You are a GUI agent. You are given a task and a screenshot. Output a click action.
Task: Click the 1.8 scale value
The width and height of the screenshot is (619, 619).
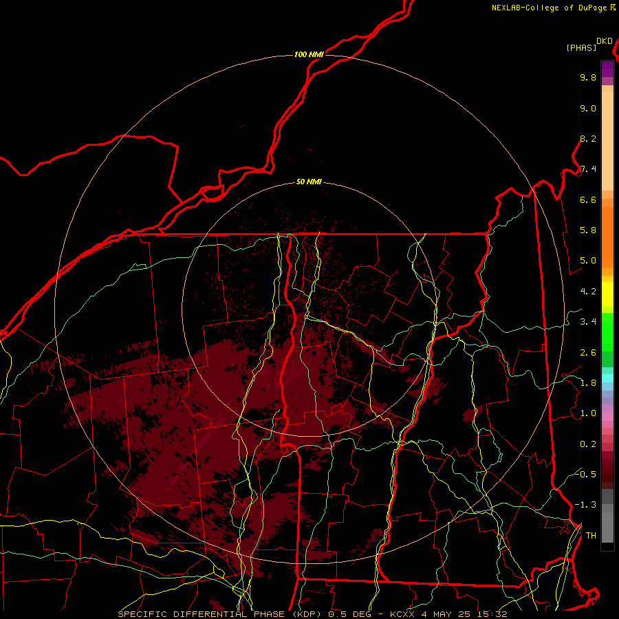coord(588,383)
